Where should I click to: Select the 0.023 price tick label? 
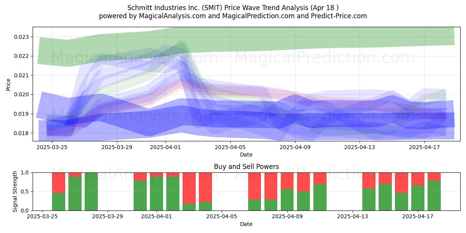click(22, 37)
